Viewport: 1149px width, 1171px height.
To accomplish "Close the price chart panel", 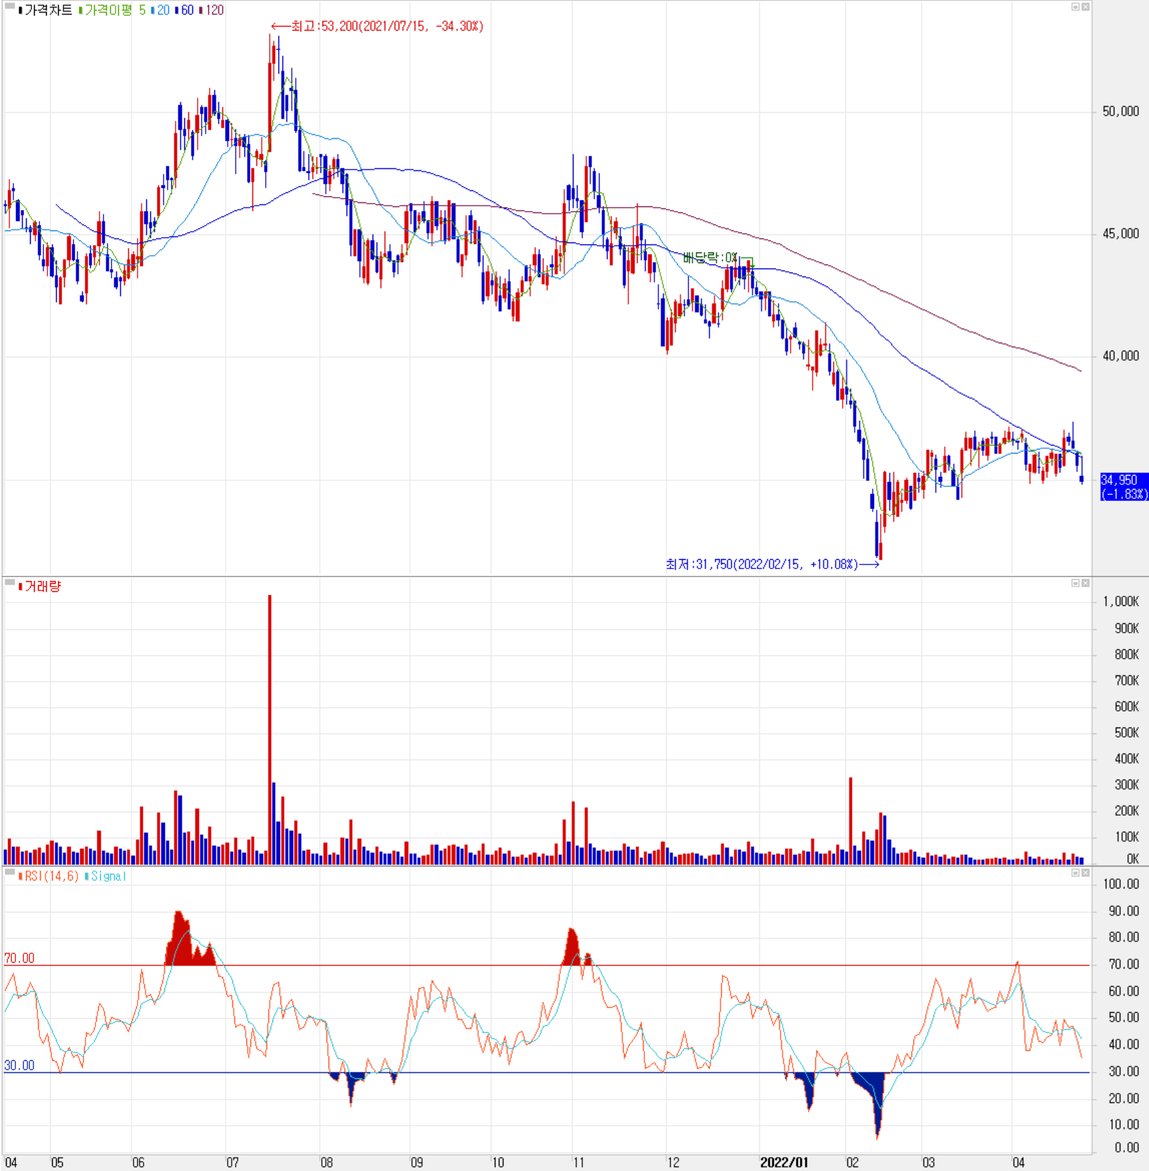I will 1086,7.
